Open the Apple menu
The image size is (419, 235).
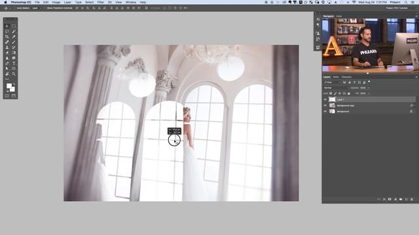pyautogui.click(x=5, y=2)
